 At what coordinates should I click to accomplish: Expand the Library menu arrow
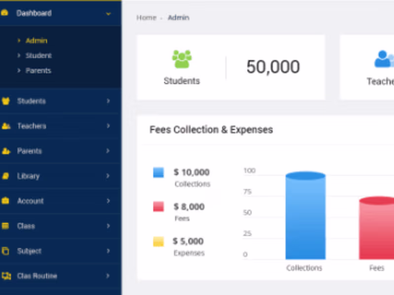[108, 176]
